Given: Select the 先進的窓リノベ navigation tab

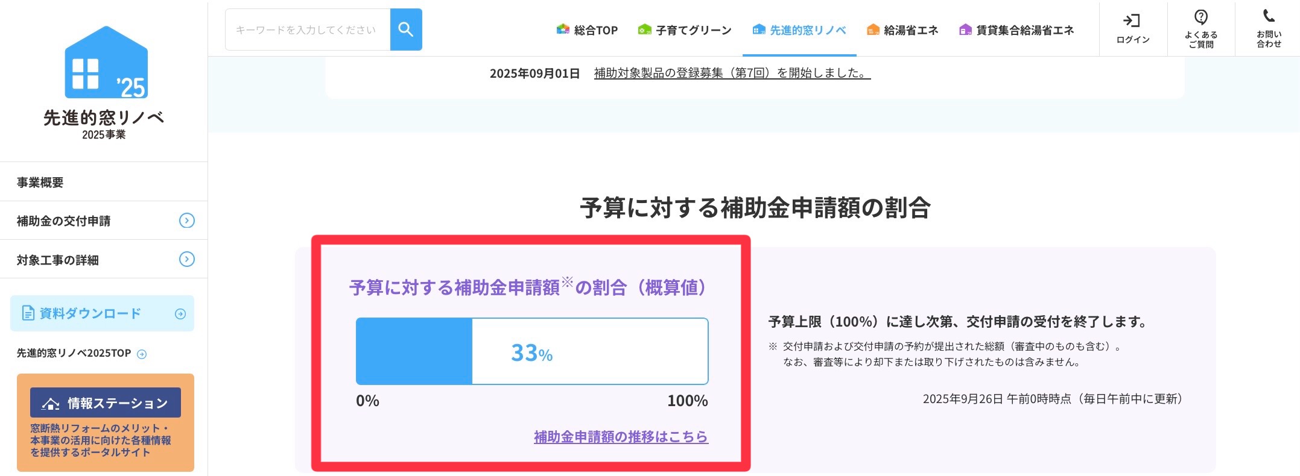Looking at the screenshot, I should tap(799, 30).
